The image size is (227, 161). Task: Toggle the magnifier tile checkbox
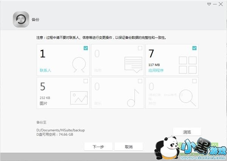(x=194, y=81)
